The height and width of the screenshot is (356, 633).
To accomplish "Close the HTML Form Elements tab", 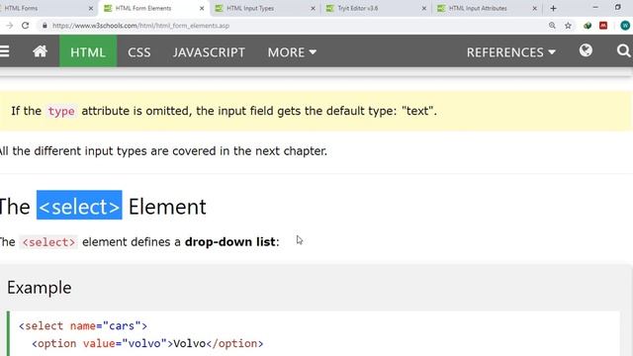I will (x=202, y=8).
